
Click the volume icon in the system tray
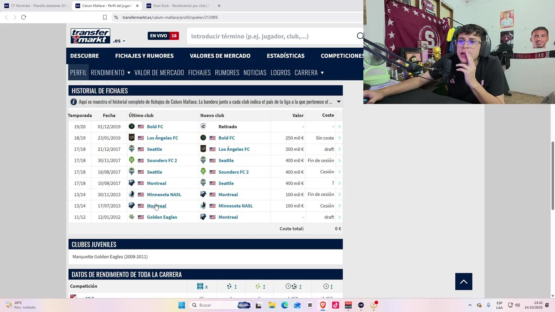coord(517,305)
